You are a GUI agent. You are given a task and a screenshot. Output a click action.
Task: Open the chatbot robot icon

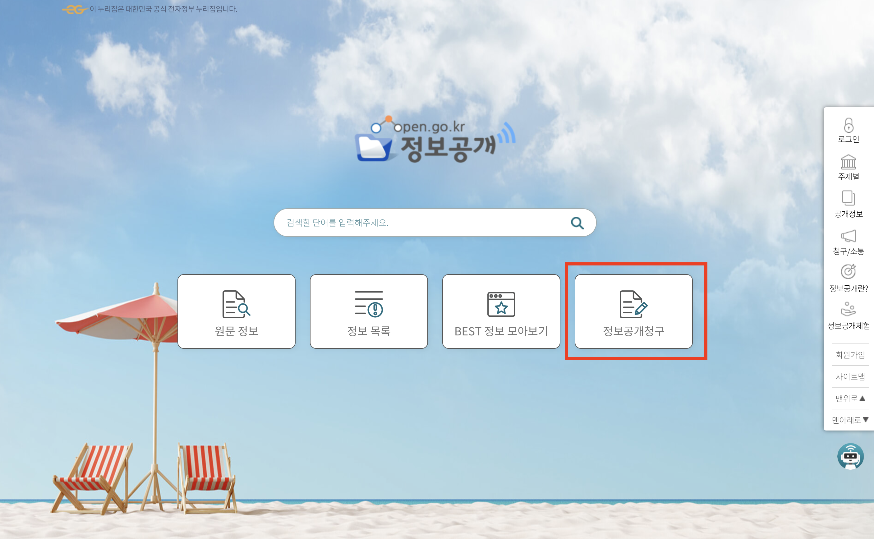pyautogui.click(x=850, y=456)
